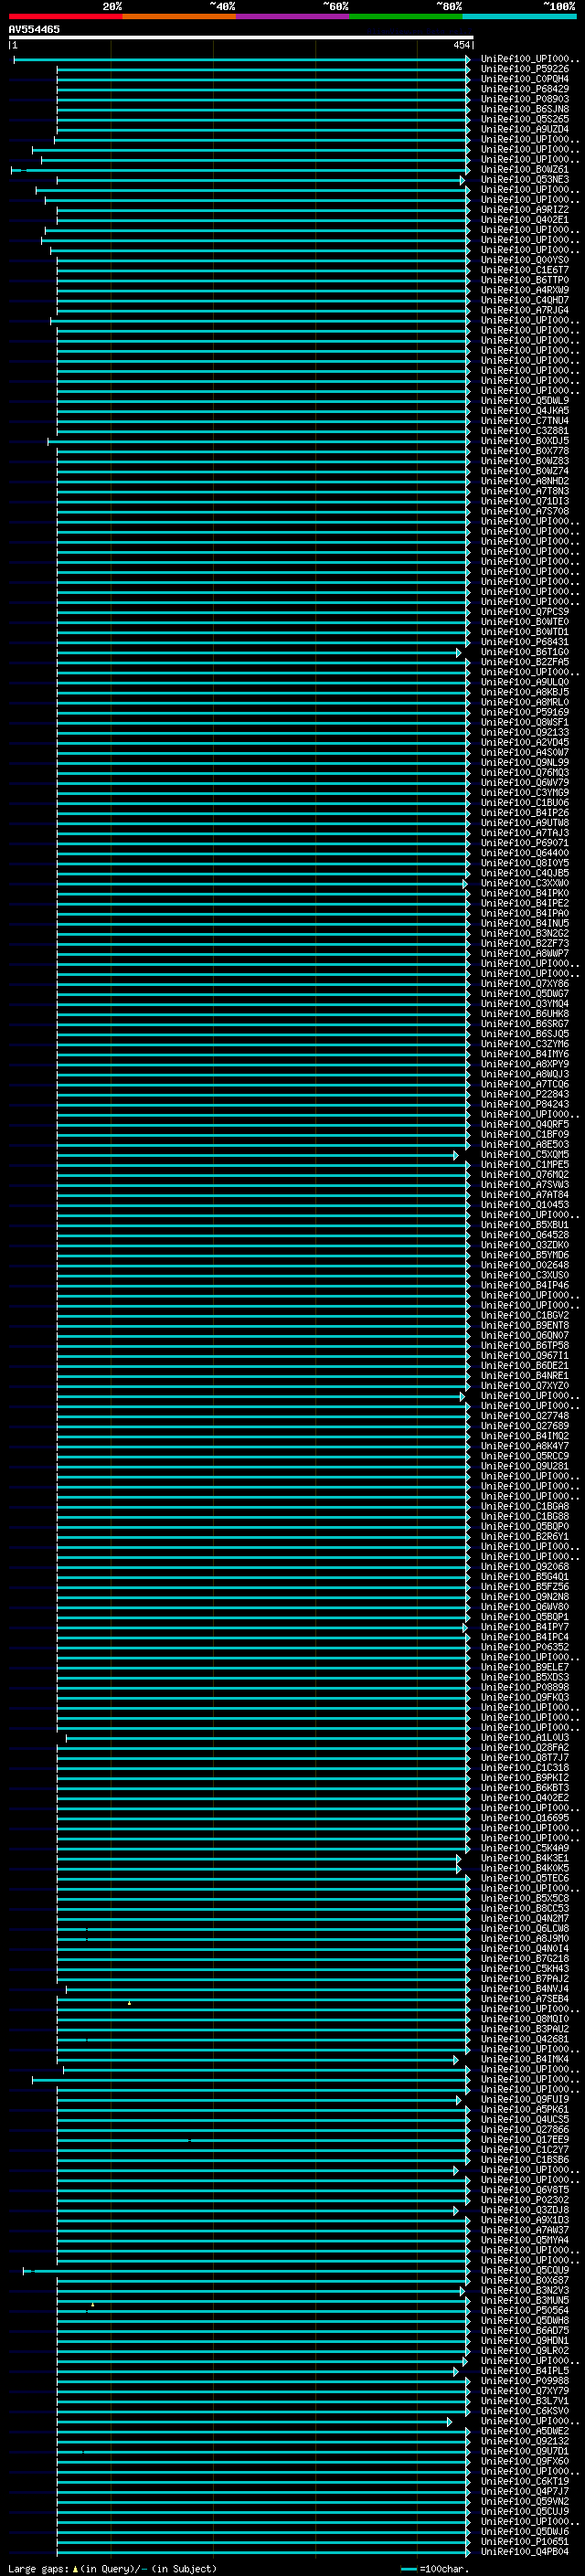Screen dimensions: 585x2576
Task: Select the UniRef100_Q10453 label
Action: tap(525, 1205)
